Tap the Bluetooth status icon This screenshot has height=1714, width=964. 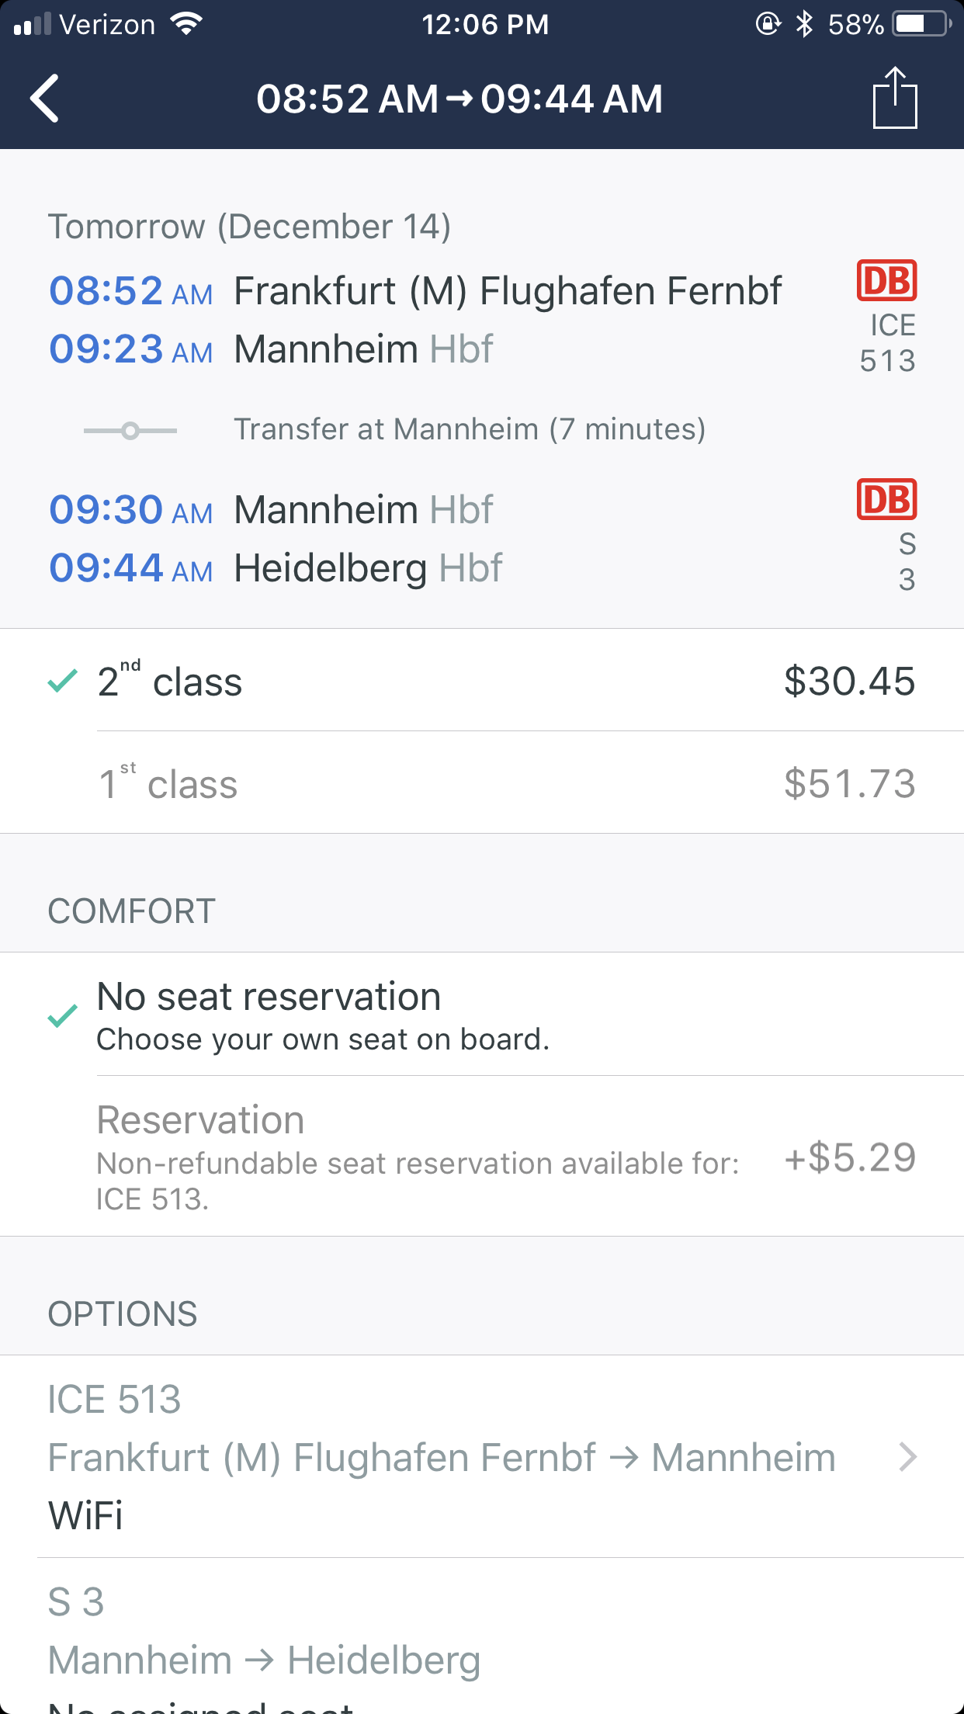(805, 24)
